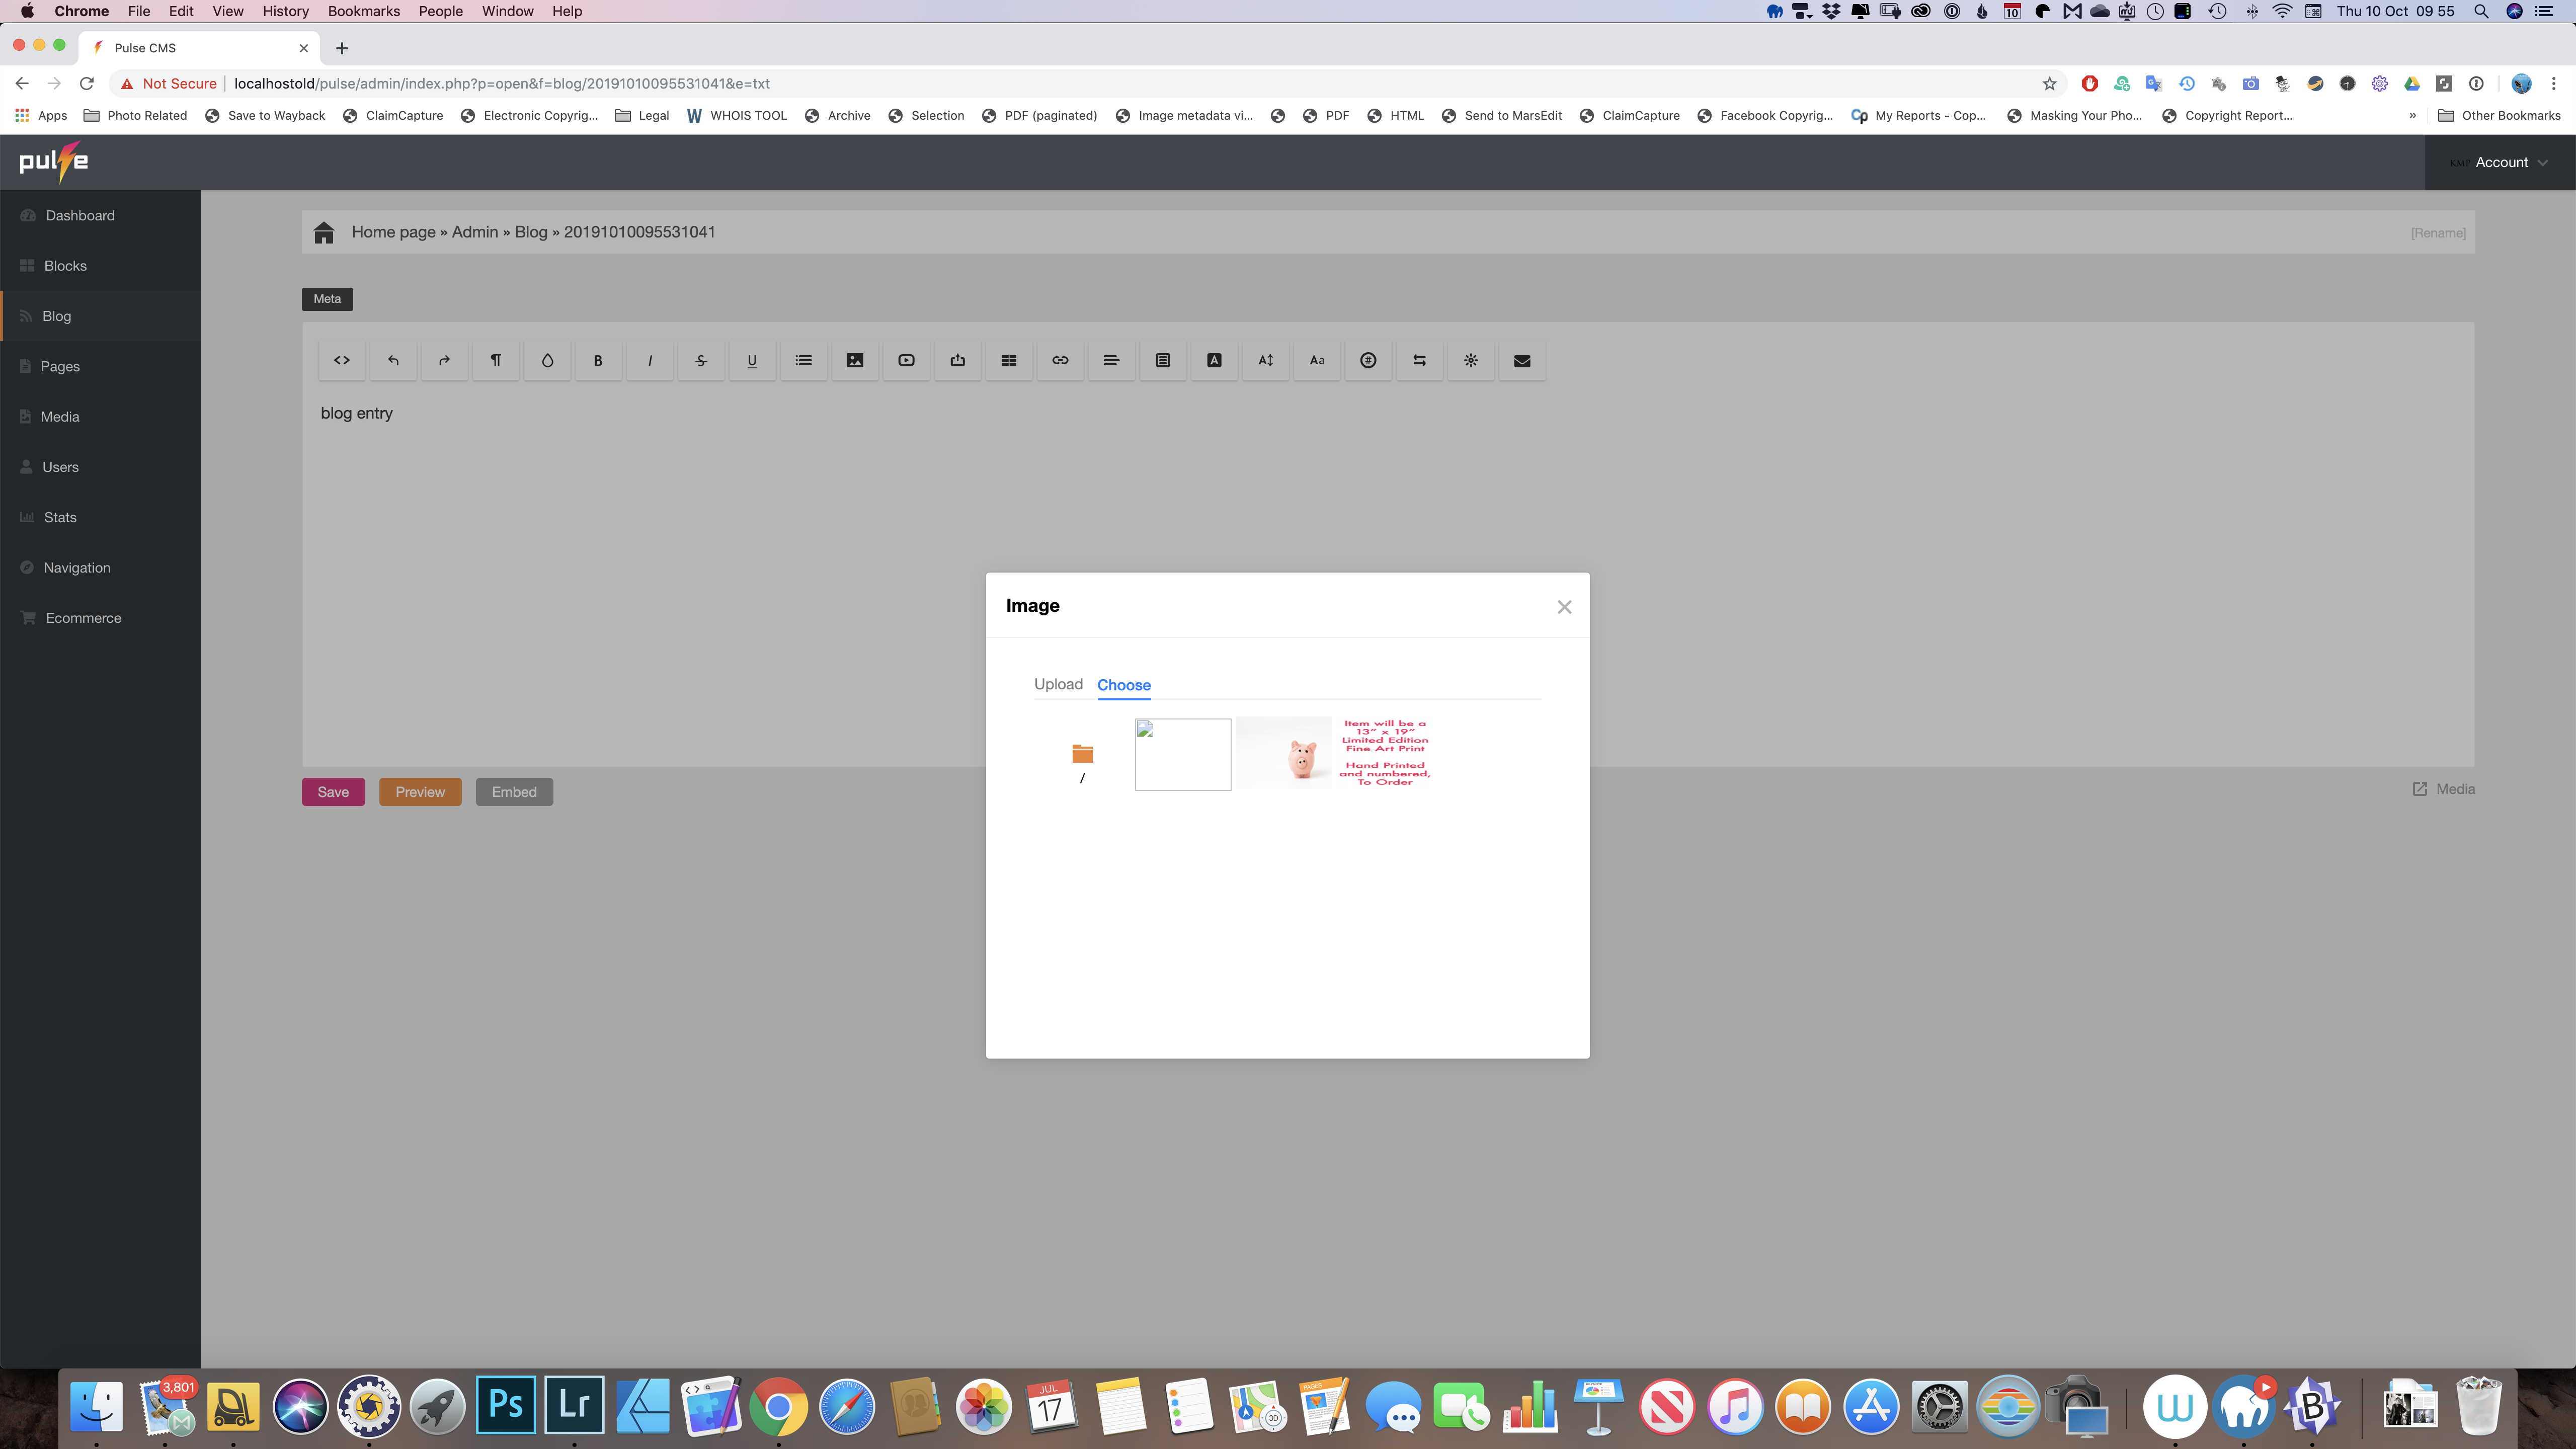Insert an image using the editor toolbar
2576x1449 pixels.
855,360
